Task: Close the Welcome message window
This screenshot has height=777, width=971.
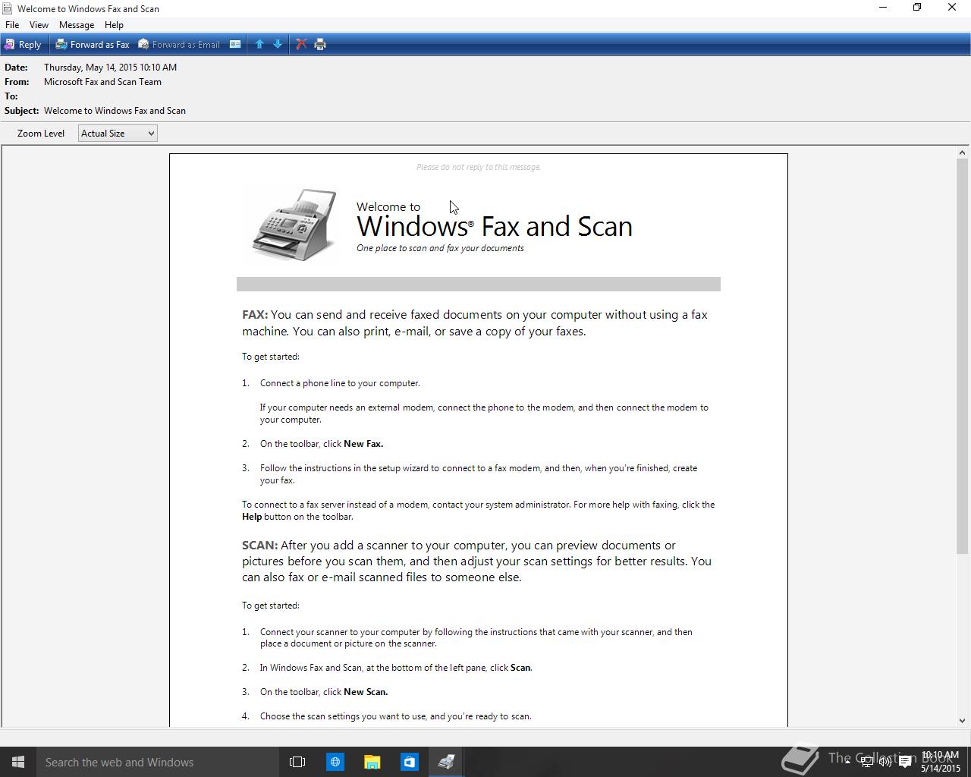Action: click(x=952, y=8)
